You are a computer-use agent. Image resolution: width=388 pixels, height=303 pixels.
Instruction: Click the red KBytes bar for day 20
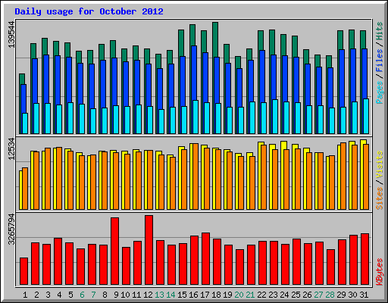pos(239,267)
